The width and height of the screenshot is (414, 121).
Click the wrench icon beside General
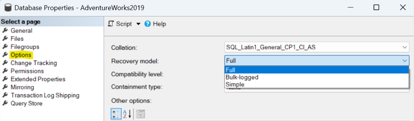pos(5,31)
